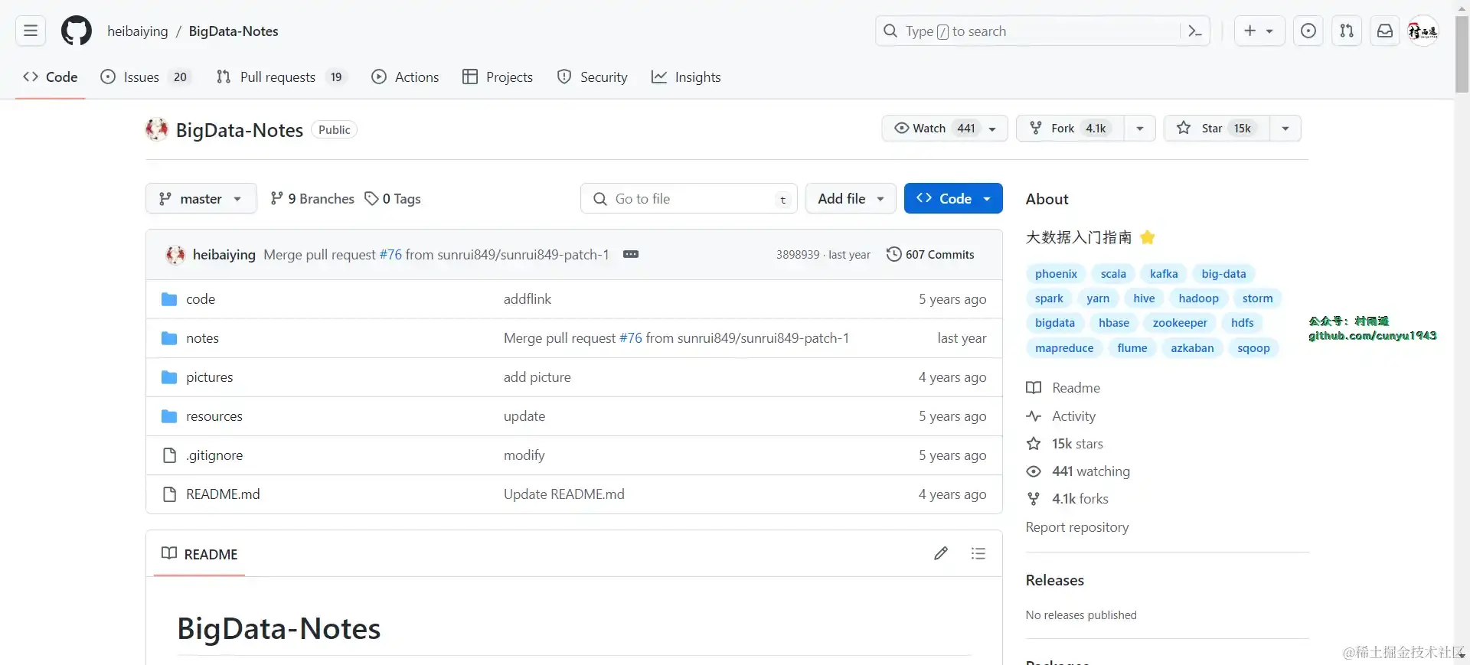Open the heibaiying owner link in breadcrumb
Image resolution: width=1470 pixels, height=665 pixels.
(x=138, y=31)
